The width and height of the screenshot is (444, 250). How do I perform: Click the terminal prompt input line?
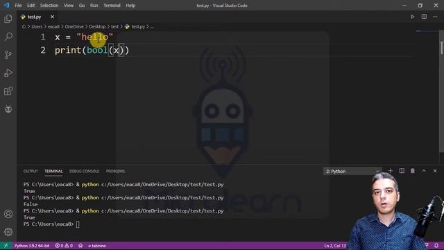point(51,224)
